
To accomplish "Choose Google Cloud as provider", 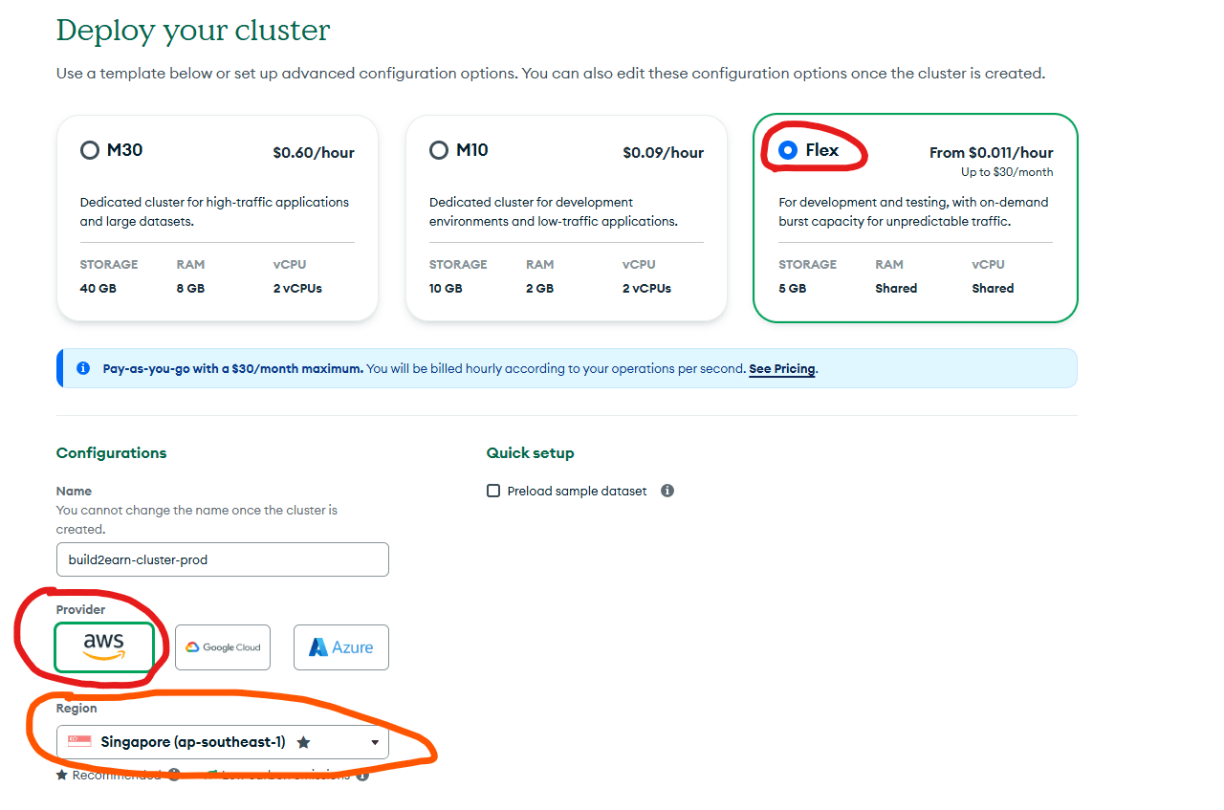I will click(223, 647).
